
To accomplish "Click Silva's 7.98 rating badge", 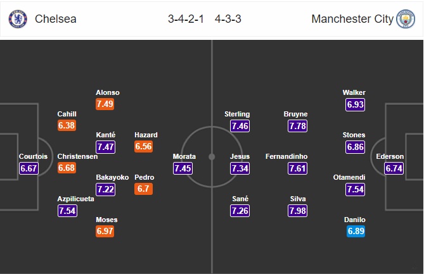I will point(298,211).
